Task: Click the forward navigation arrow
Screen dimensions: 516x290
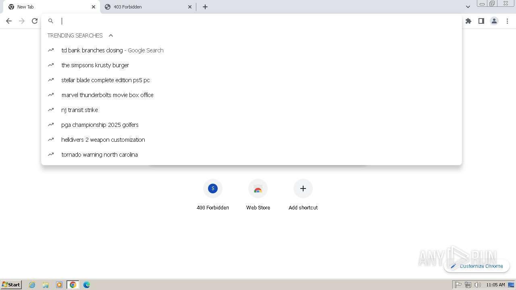Action: click(22, 21)
